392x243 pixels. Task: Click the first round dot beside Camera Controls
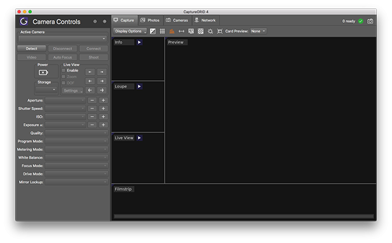coord(95,21)
